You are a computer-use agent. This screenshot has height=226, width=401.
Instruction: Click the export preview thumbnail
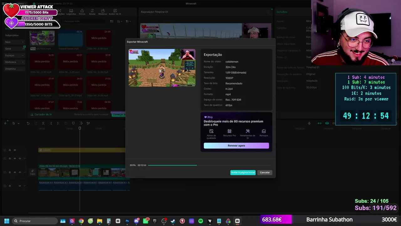click(162, 67)
